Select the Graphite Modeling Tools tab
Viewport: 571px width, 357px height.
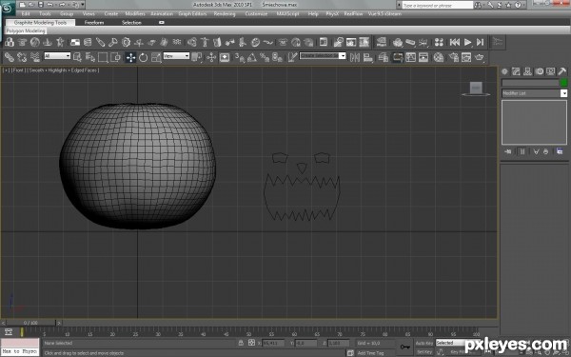40,23
